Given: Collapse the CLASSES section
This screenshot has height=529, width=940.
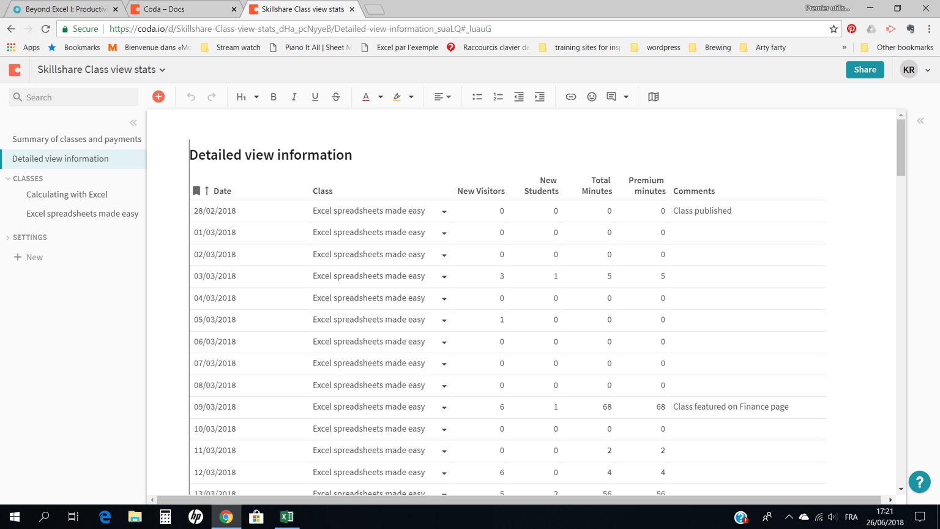Looking at the screenshot, I should [x=8, y=179].
